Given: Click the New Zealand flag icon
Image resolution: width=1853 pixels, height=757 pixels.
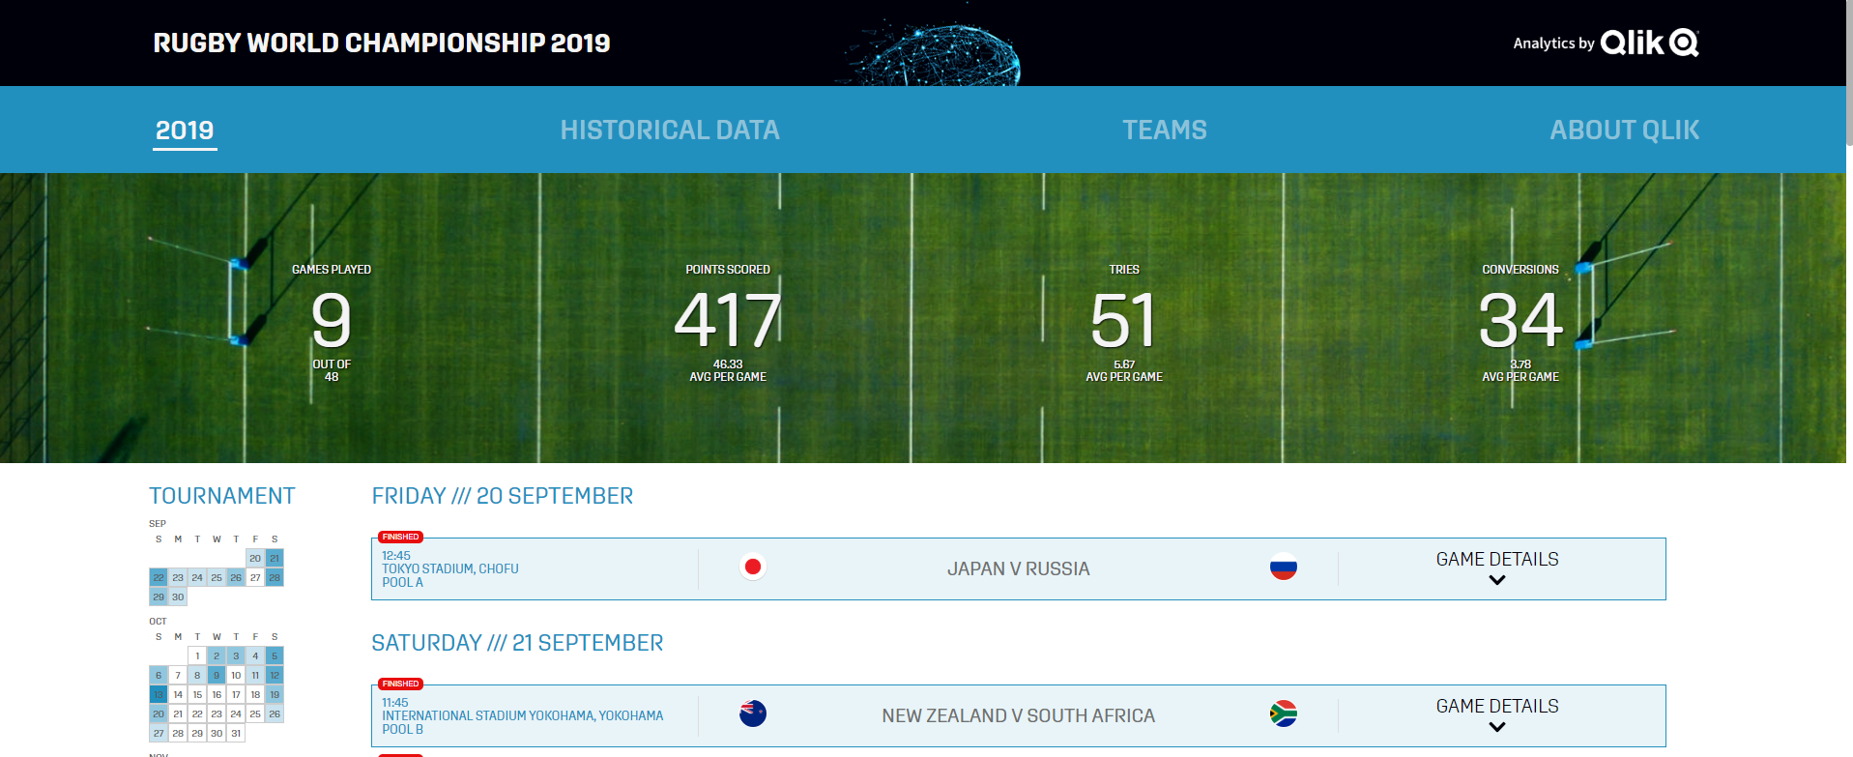Looking at the screenshot, I should click(753, 713).
